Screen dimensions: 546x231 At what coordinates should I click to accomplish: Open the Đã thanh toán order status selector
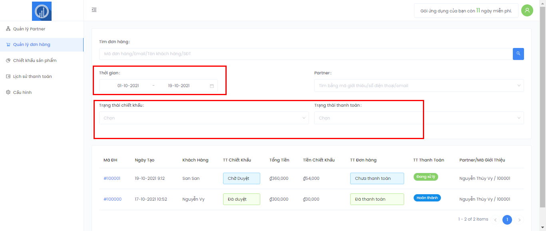377,199
